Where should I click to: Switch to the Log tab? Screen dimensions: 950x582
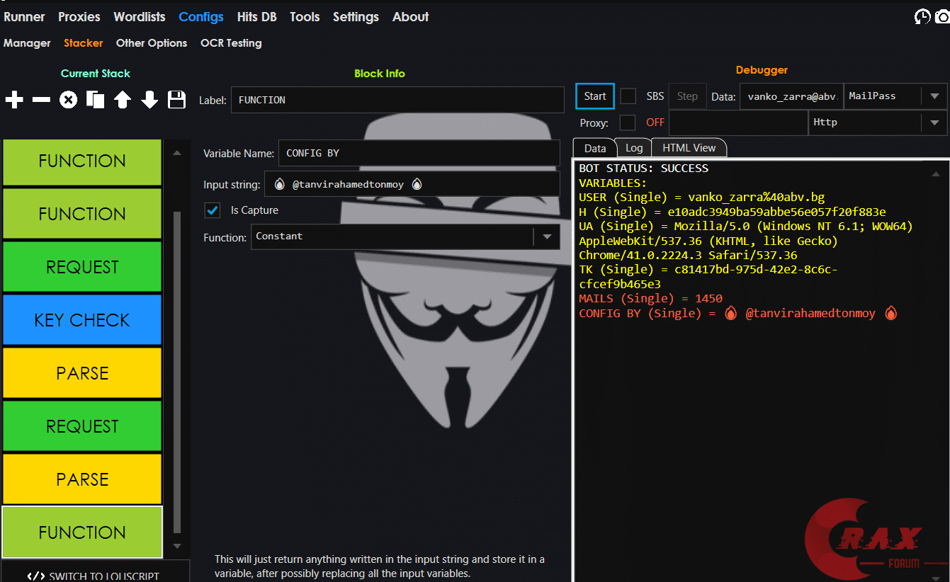[634, 148]
